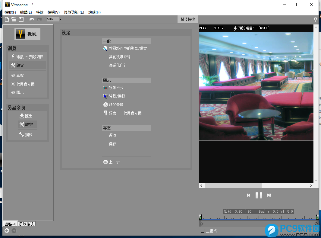Click the new file icon in toolbar

7,19
